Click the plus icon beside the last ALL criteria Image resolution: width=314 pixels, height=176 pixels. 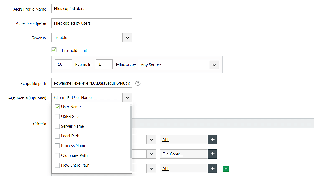(x=212, y=168)
